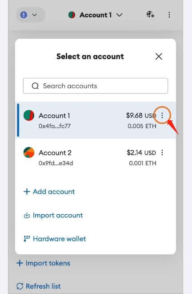Viewport: 192px width, 294px height.
Task: Focus the Search accounts field
Action: [x=96, y=86]
